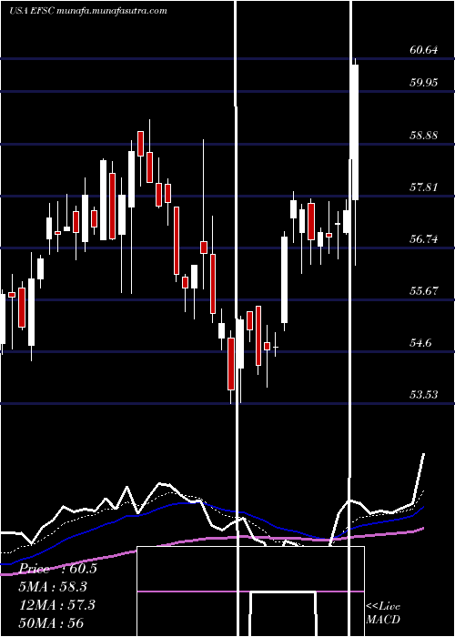
Task: Click the 'Price : 60.5' readout
Action: (x=58, y=569)
